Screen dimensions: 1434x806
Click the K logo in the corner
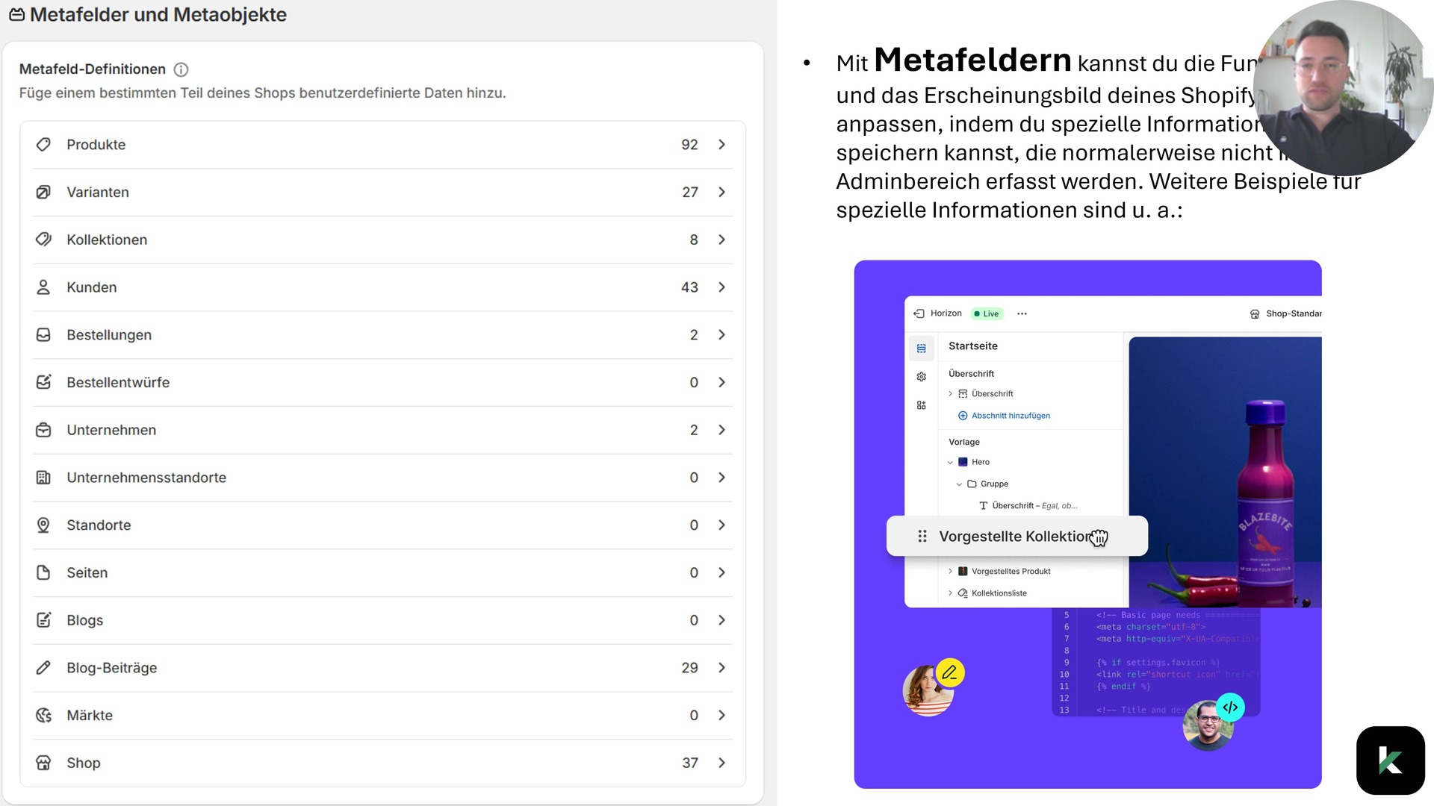[x=1390, y=760]
